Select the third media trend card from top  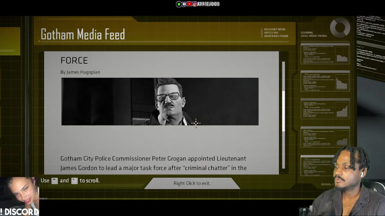pyautogui.click(x=325, y=109)
